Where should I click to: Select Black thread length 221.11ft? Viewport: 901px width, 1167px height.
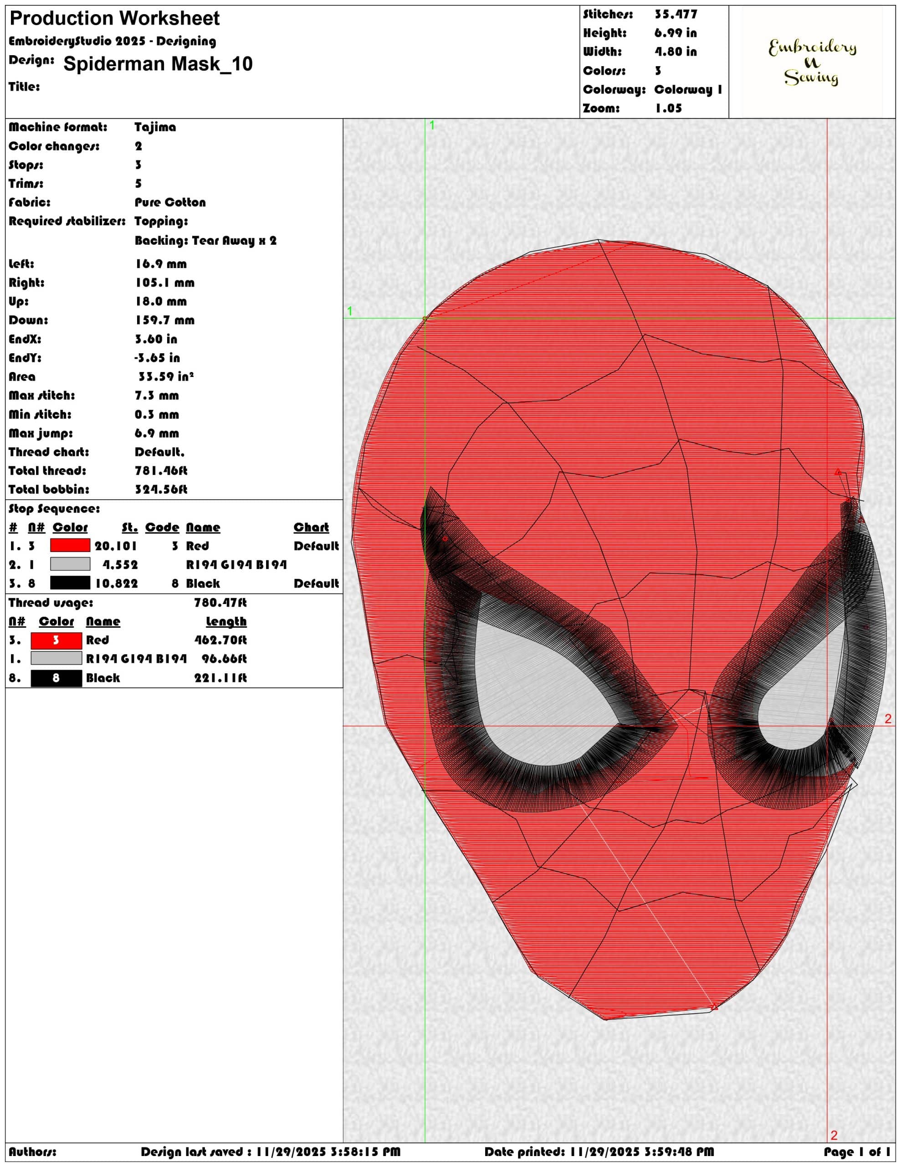pos(220,678)
